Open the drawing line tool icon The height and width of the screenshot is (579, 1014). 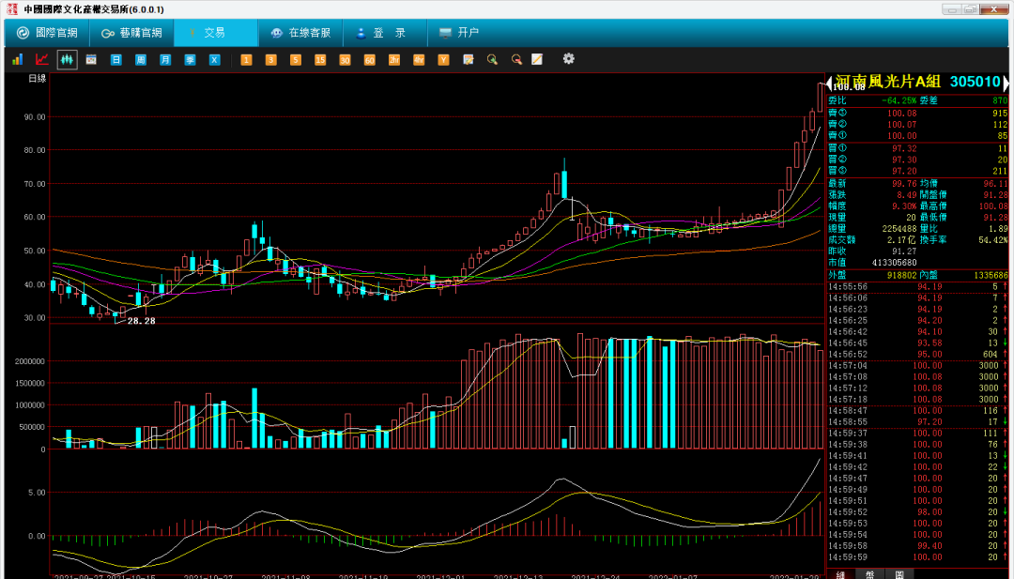[x=537, y=59]
